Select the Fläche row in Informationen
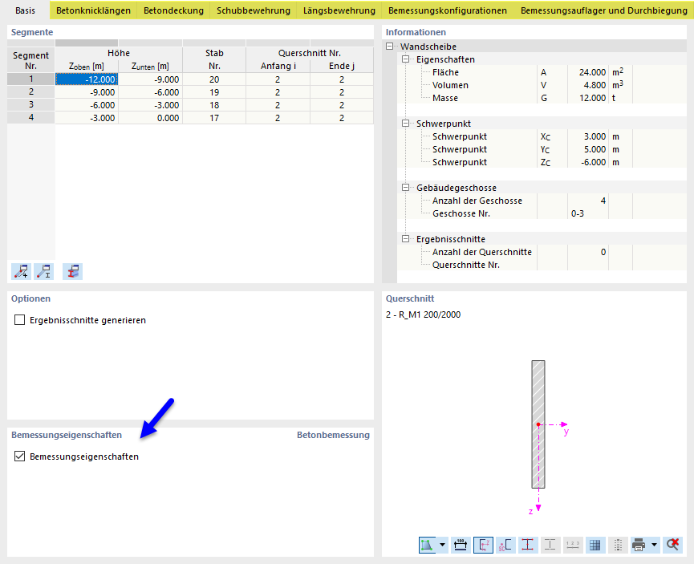The height and width of the screenshot is (564, 694). 542,71
